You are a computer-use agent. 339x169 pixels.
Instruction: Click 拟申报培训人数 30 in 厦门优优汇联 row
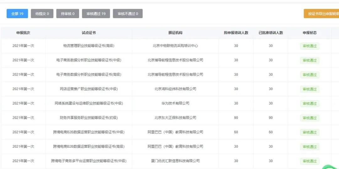coord(236,161)
